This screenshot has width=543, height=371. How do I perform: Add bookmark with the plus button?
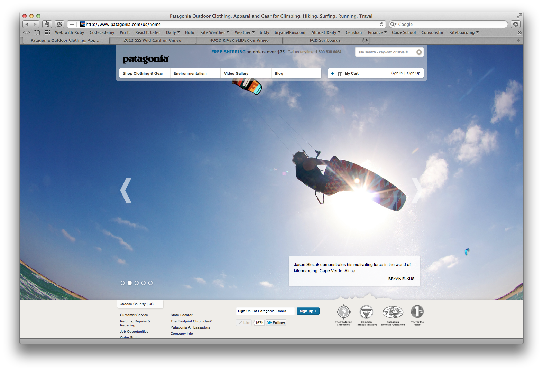[72, 24]
